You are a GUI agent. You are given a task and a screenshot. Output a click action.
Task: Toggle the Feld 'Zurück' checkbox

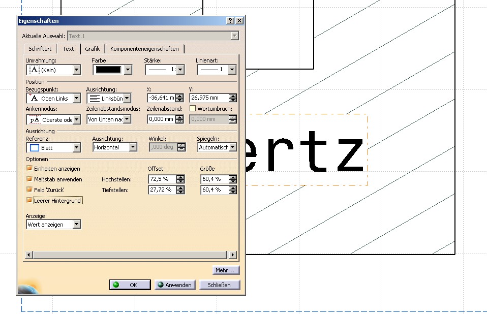pyautogui.click(x=29, y=190)
